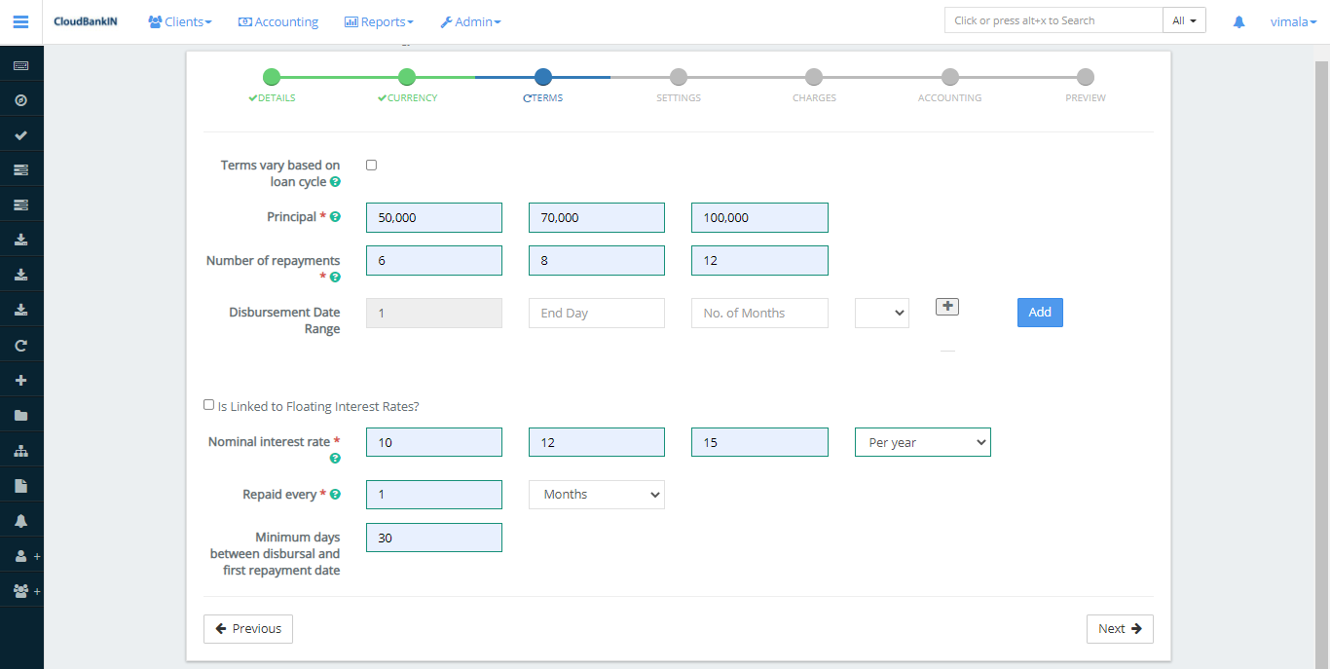This screenshot has width=1330, height=669.
Task: Click the End Day input field
Action: (596, 314)
